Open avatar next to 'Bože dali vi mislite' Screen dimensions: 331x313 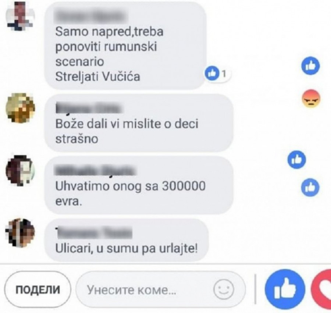[20, 108]
